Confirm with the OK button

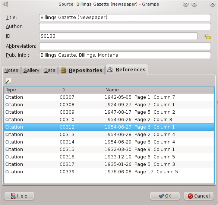(165, 196)
